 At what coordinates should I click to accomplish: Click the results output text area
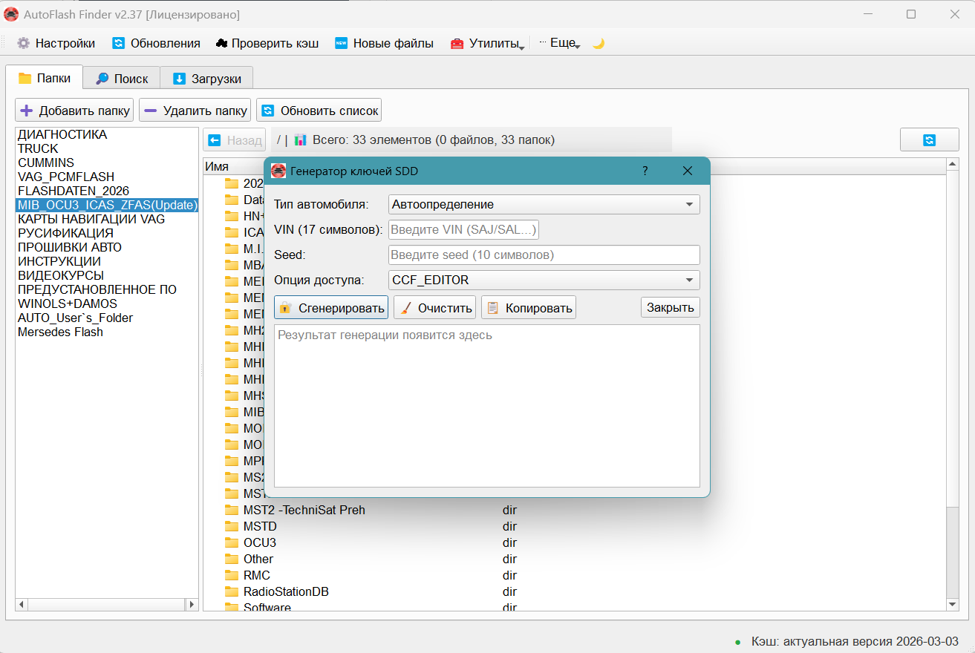click(x=487, y=405)
